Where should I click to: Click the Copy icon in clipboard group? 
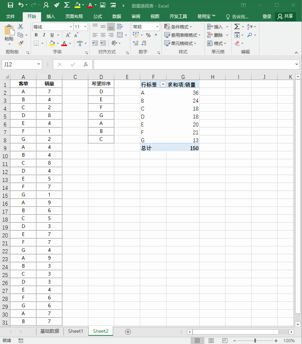click(x=21, y=35)
